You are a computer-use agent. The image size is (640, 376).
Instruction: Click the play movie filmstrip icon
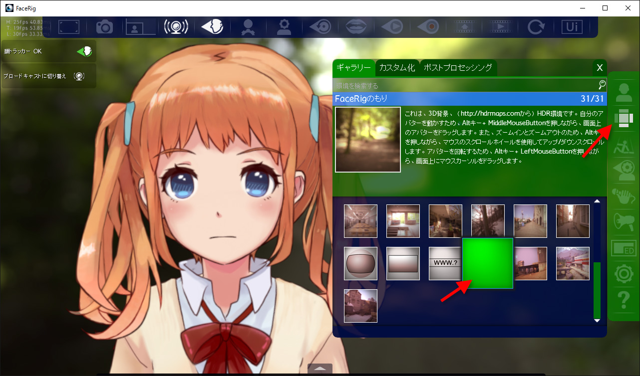(x=501, y=26)
